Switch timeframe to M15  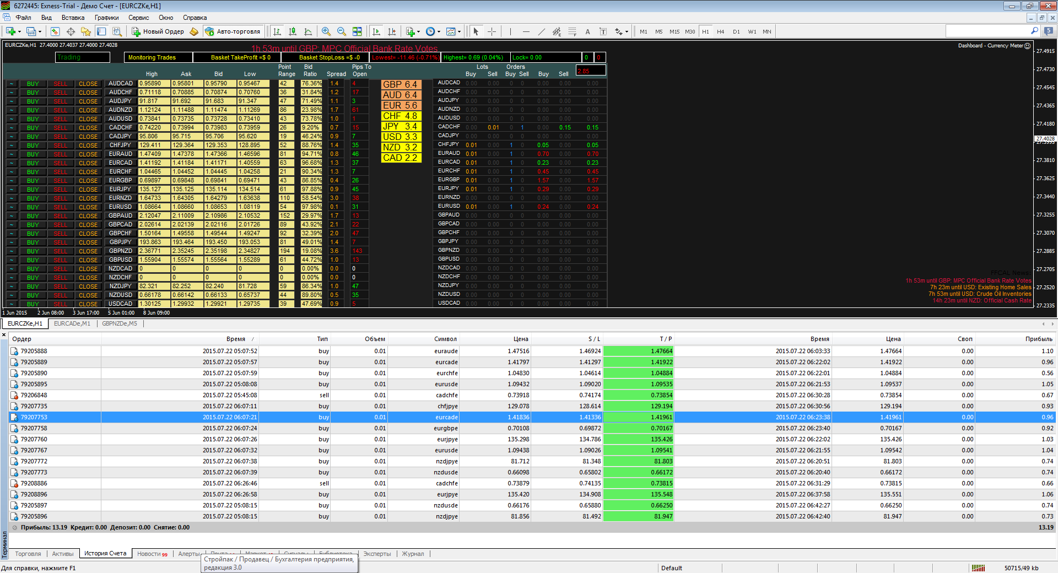point(674,31)
